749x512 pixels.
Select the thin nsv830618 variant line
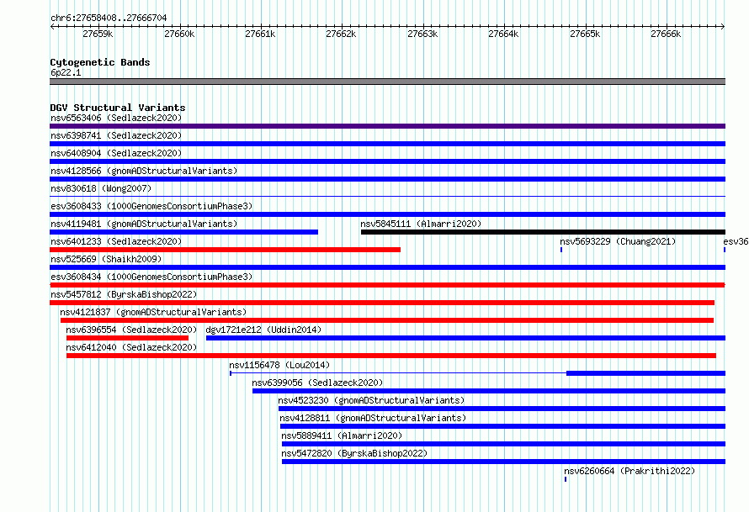(387, 196)
